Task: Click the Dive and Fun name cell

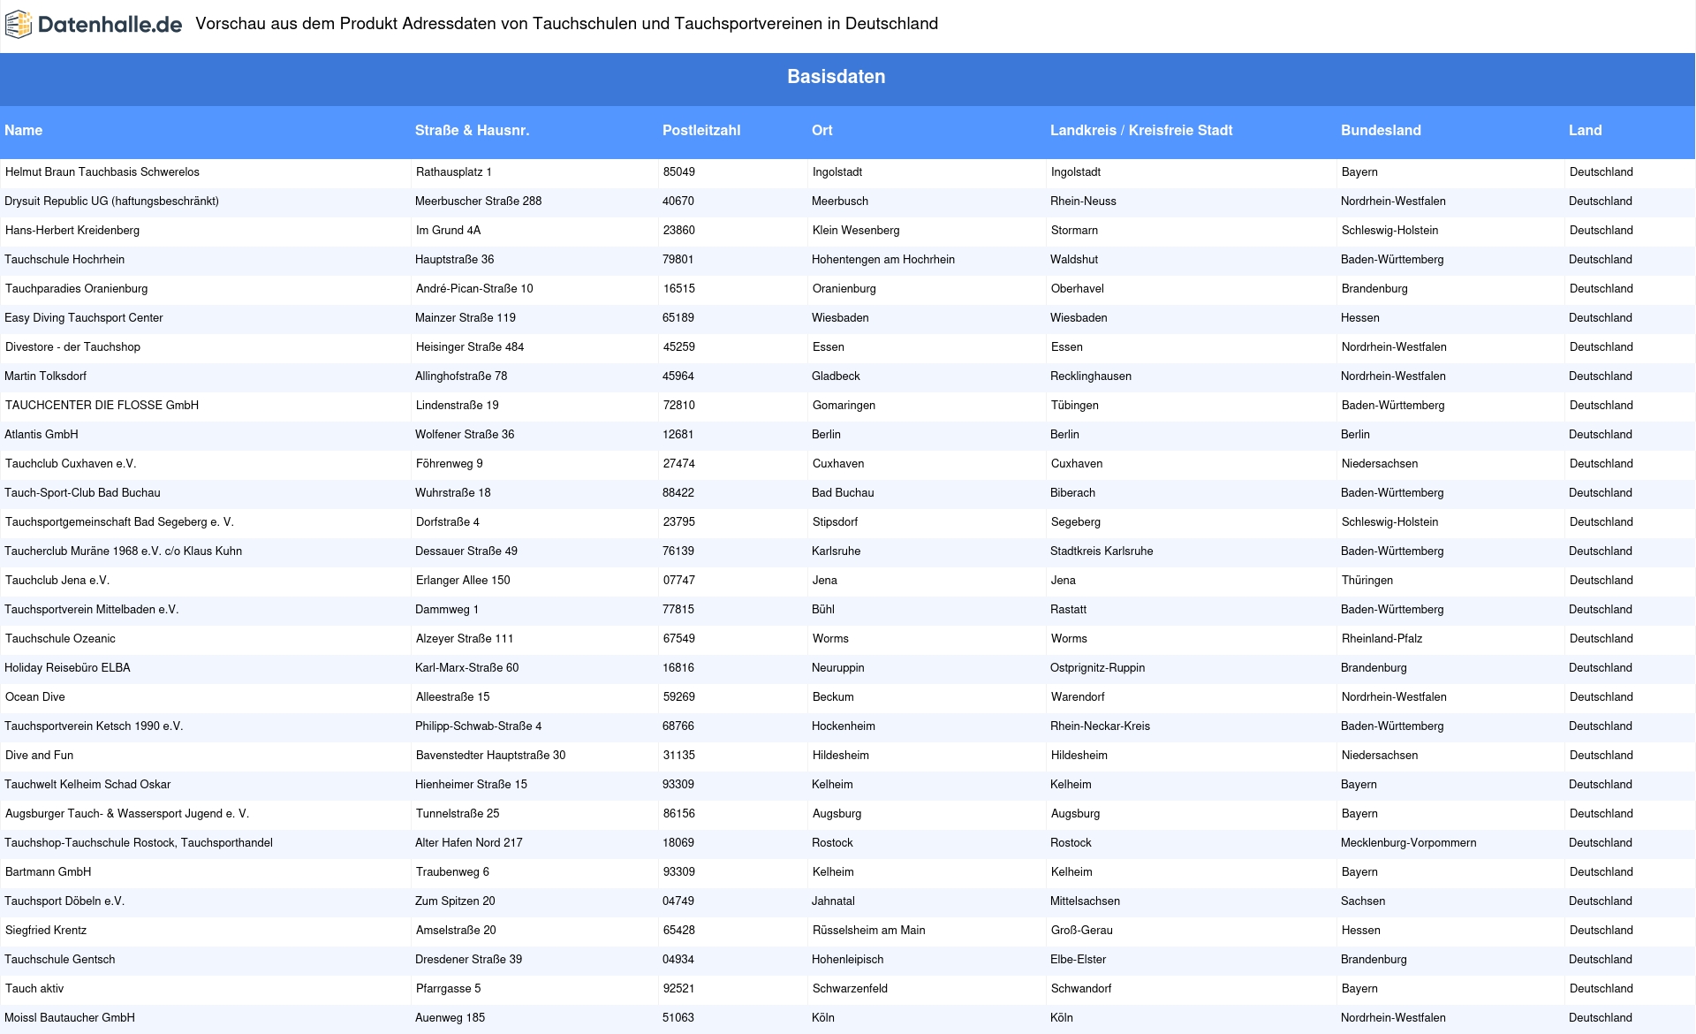Action: pyautogui.click(x=39, y=756)
